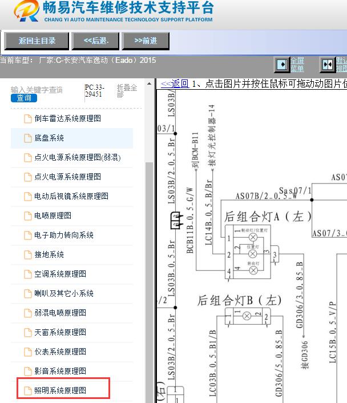Image resolution: width=347 pixels, height=403 pixels.
Task: Click document icon beside 仪表系统原理图
Action: (x=28, y=352)
